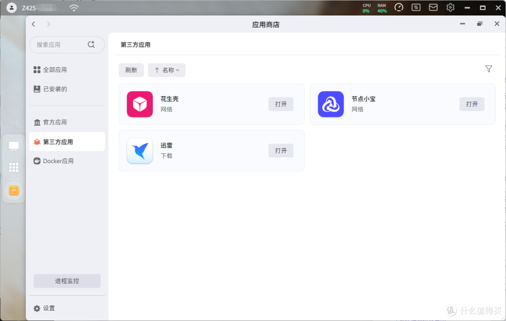Screen dimensions: 506x321
Task: Open the mail messages icon
Action: (433, 7)
